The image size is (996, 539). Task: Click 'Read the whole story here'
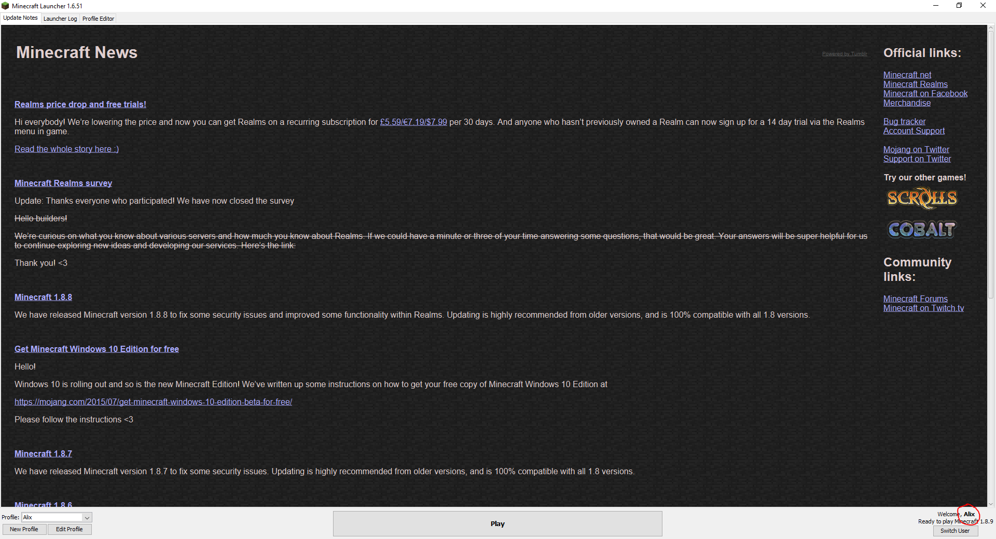point(66,149)
